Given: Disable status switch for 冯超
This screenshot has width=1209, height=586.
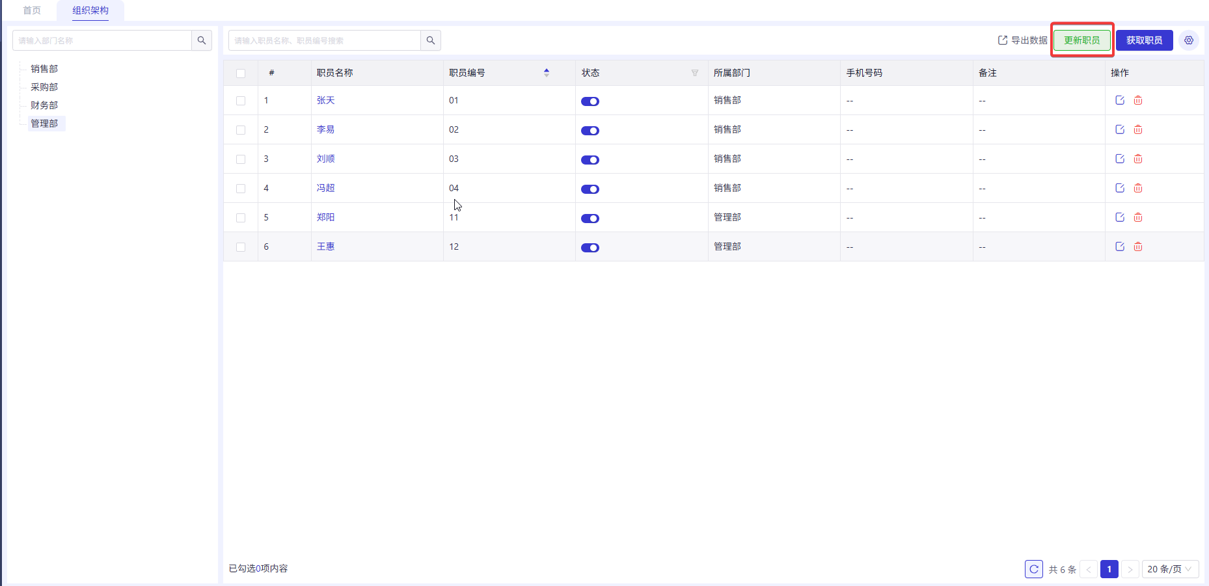Looking at the screenshot, I should 590,189.
